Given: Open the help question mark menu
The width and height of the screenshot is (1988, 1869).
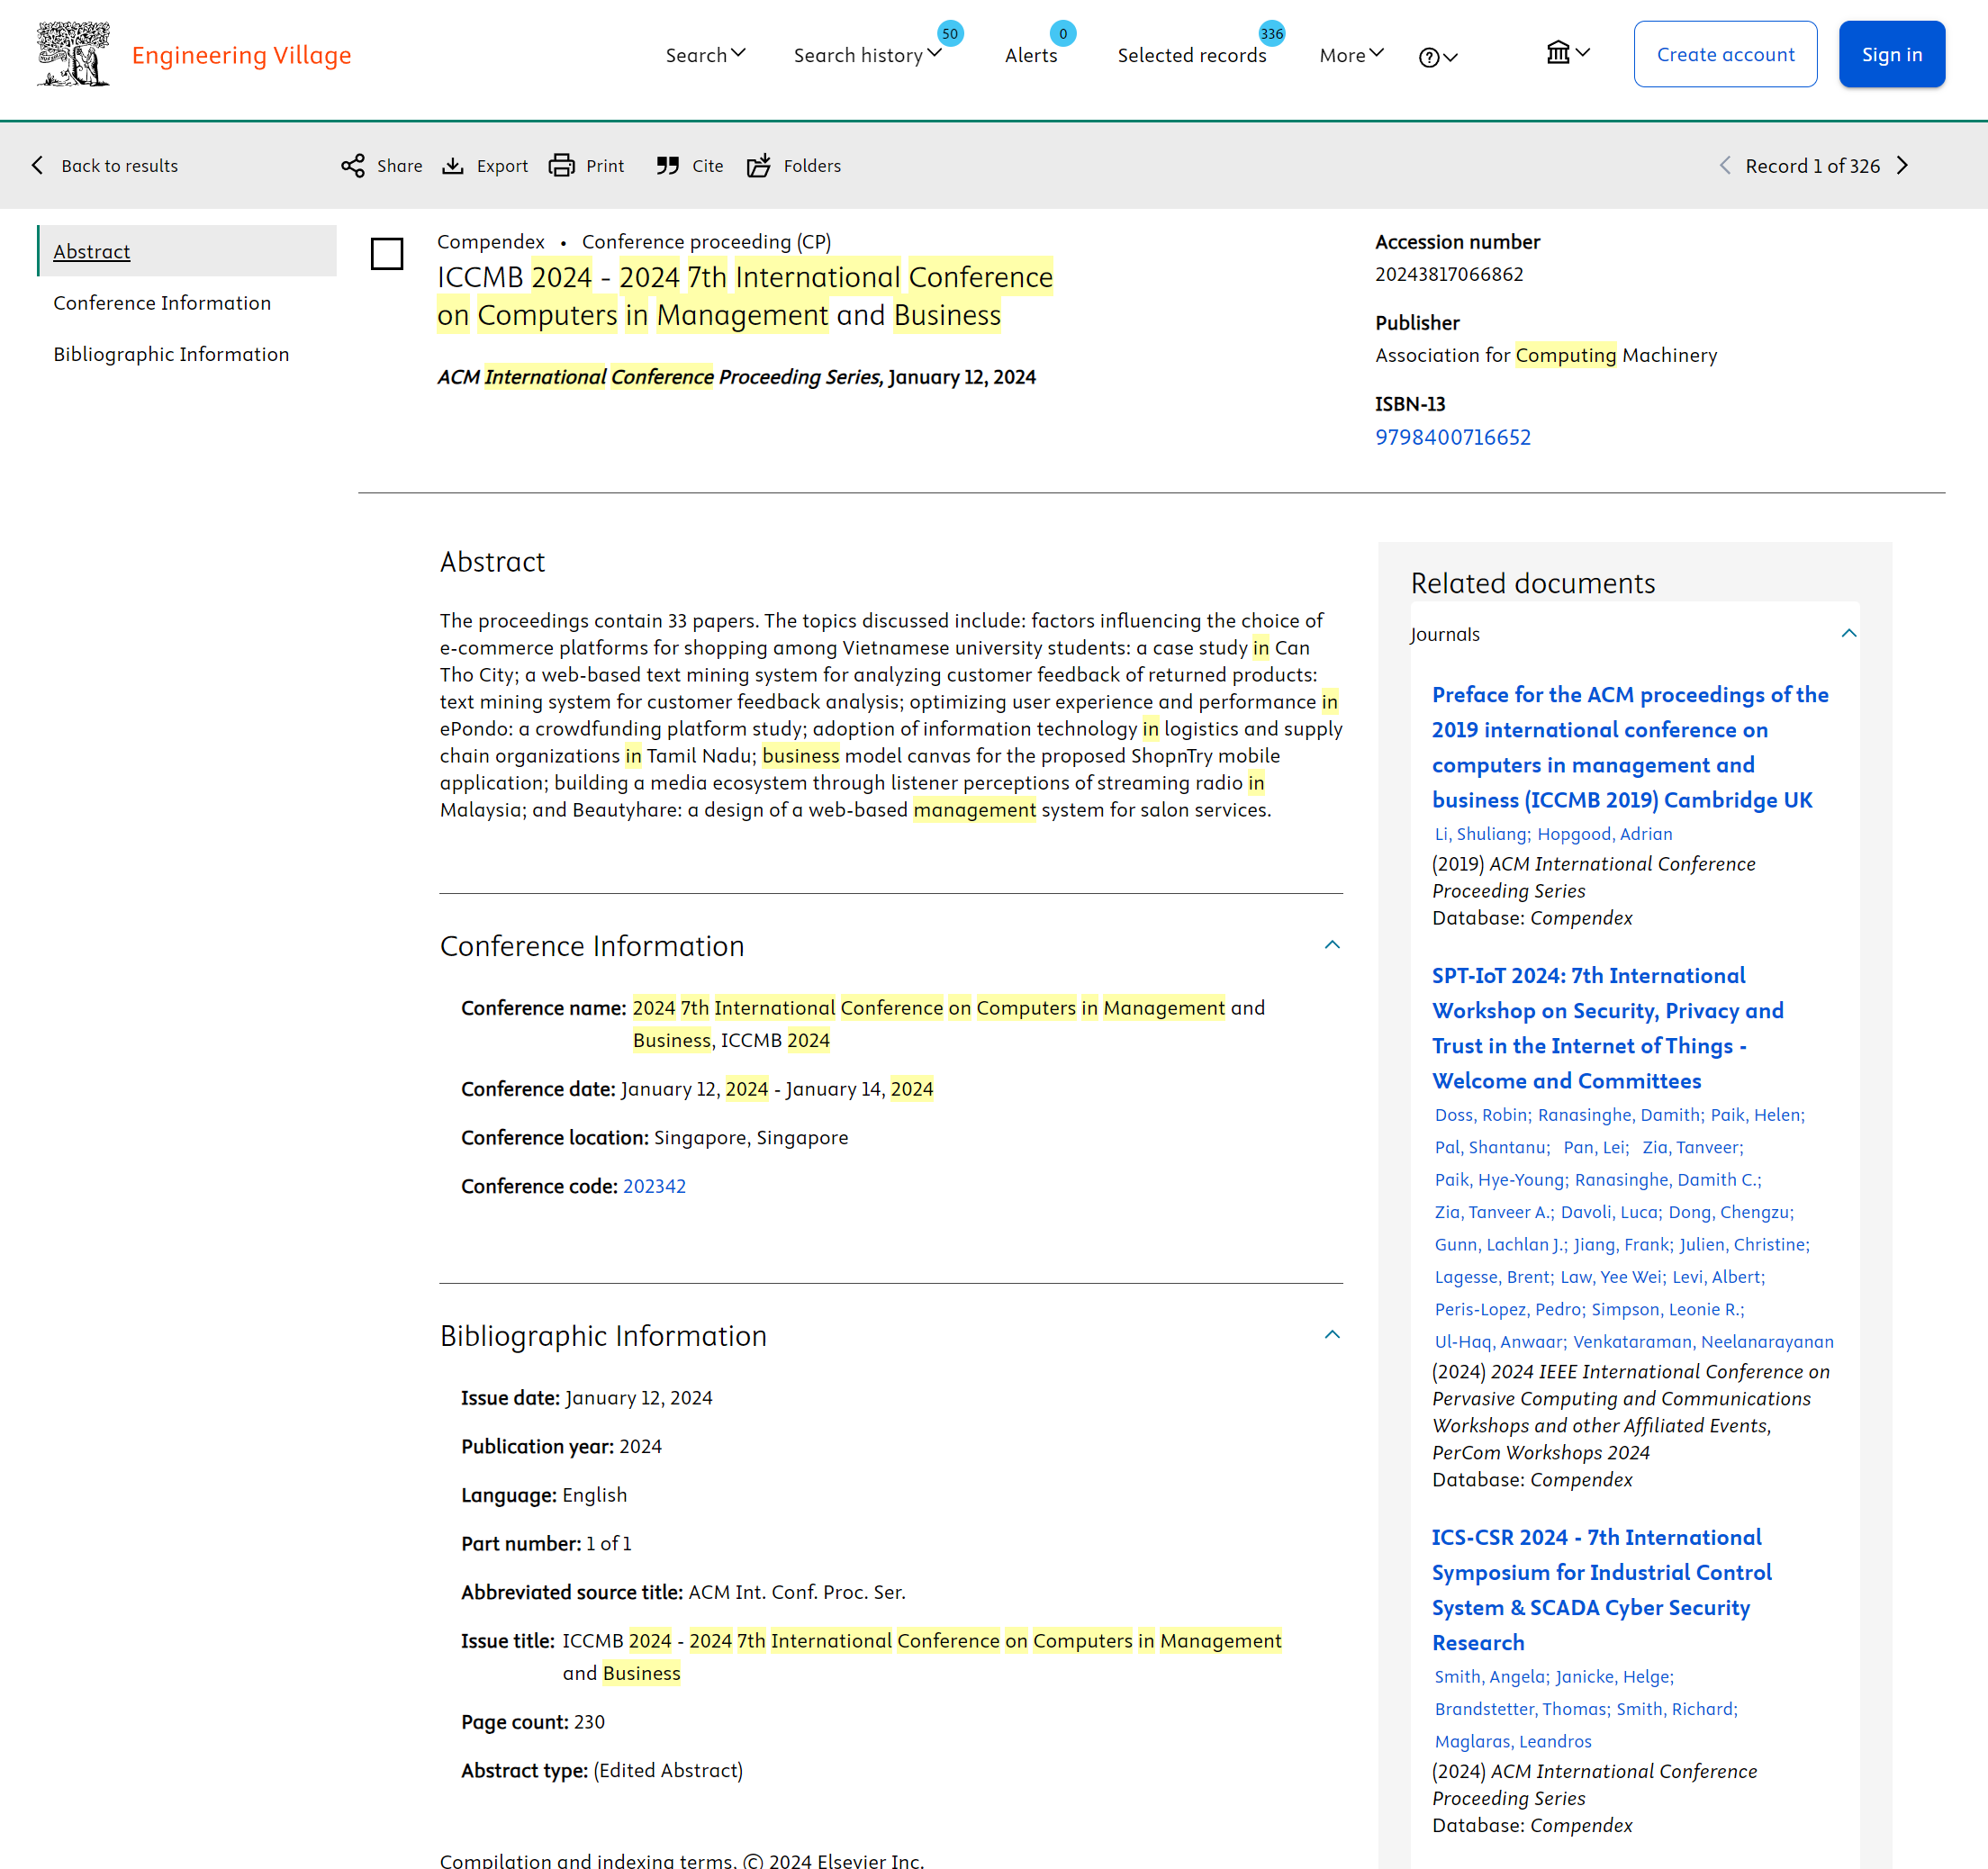Looking at the screenshot, I should click(x=1438, y=57).
